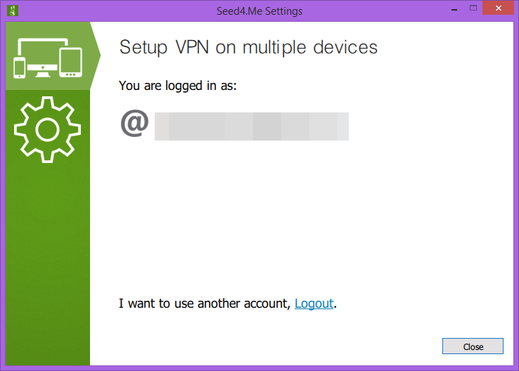
Task: Close the window with the red X
Action: [498, 8]
